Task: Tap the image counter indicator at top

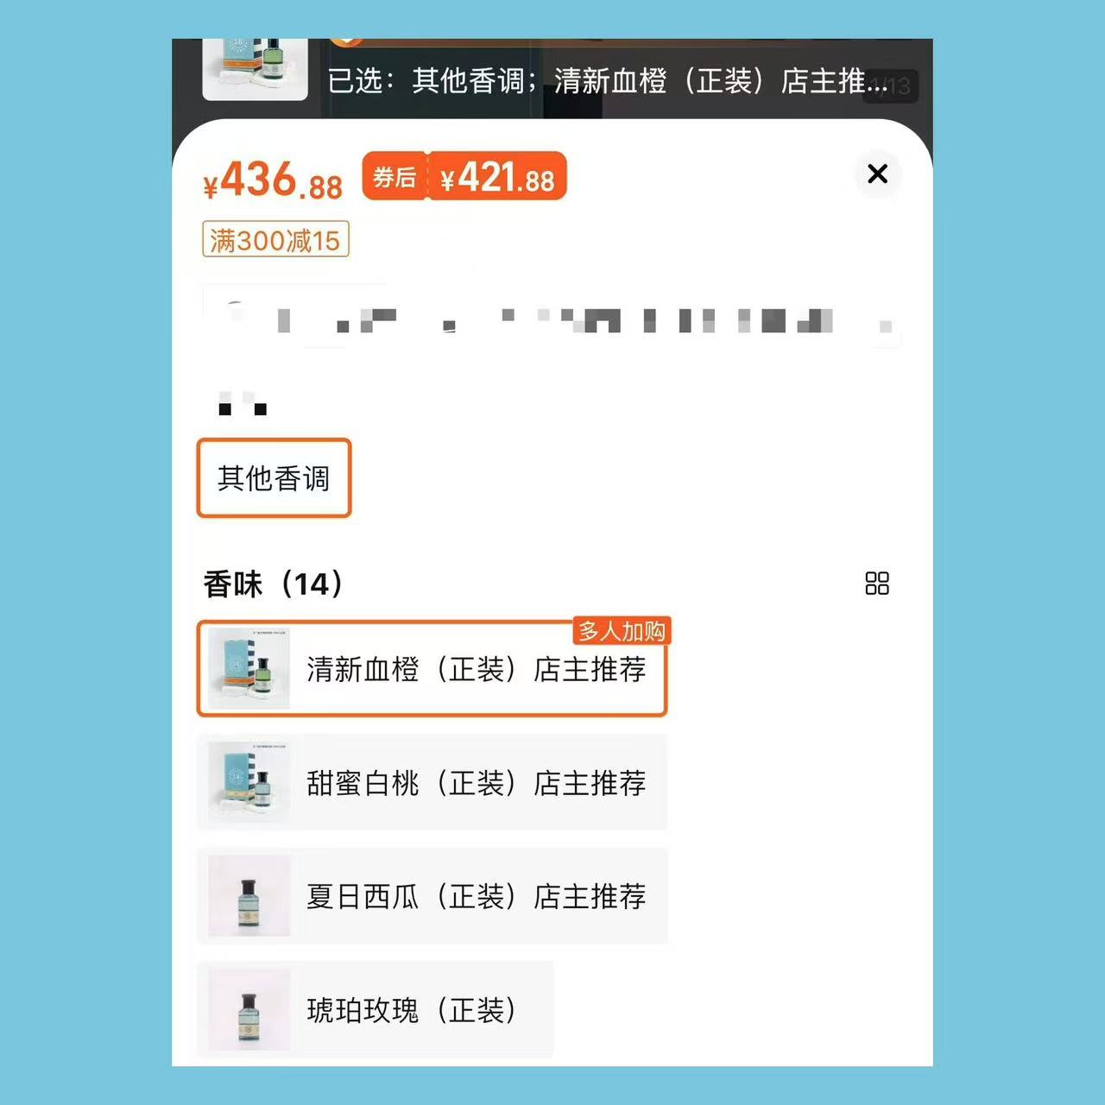Action: click(890, 85)
